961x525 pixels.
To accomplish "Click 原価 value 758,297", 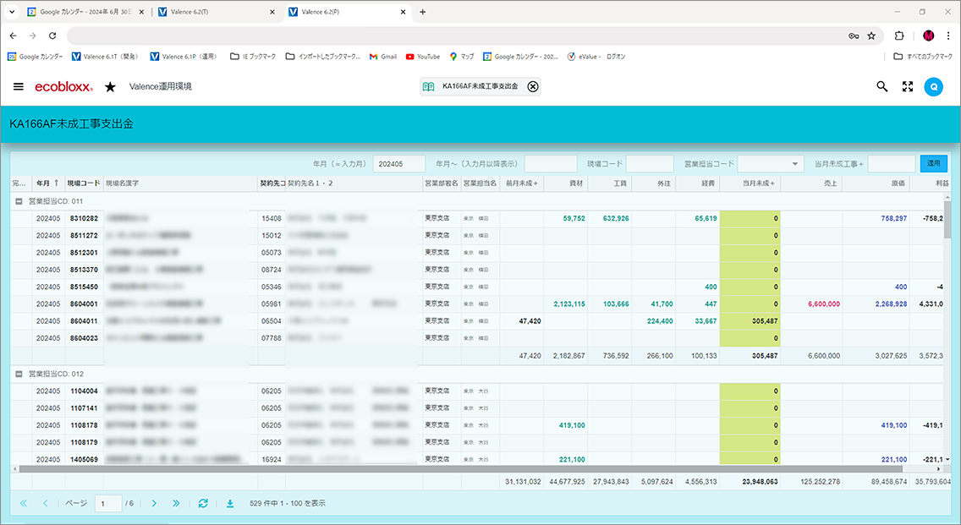I will pyautogui.click(x=893, y=218).
